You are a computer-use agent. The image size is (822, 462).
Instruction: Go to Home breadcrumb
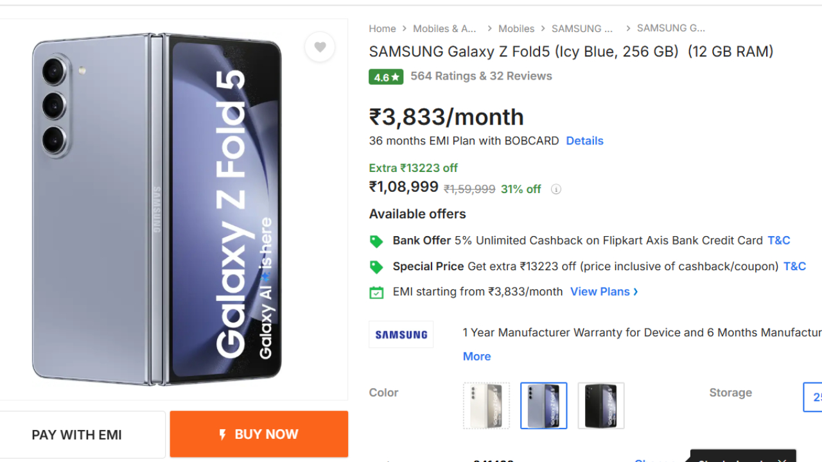382,29
